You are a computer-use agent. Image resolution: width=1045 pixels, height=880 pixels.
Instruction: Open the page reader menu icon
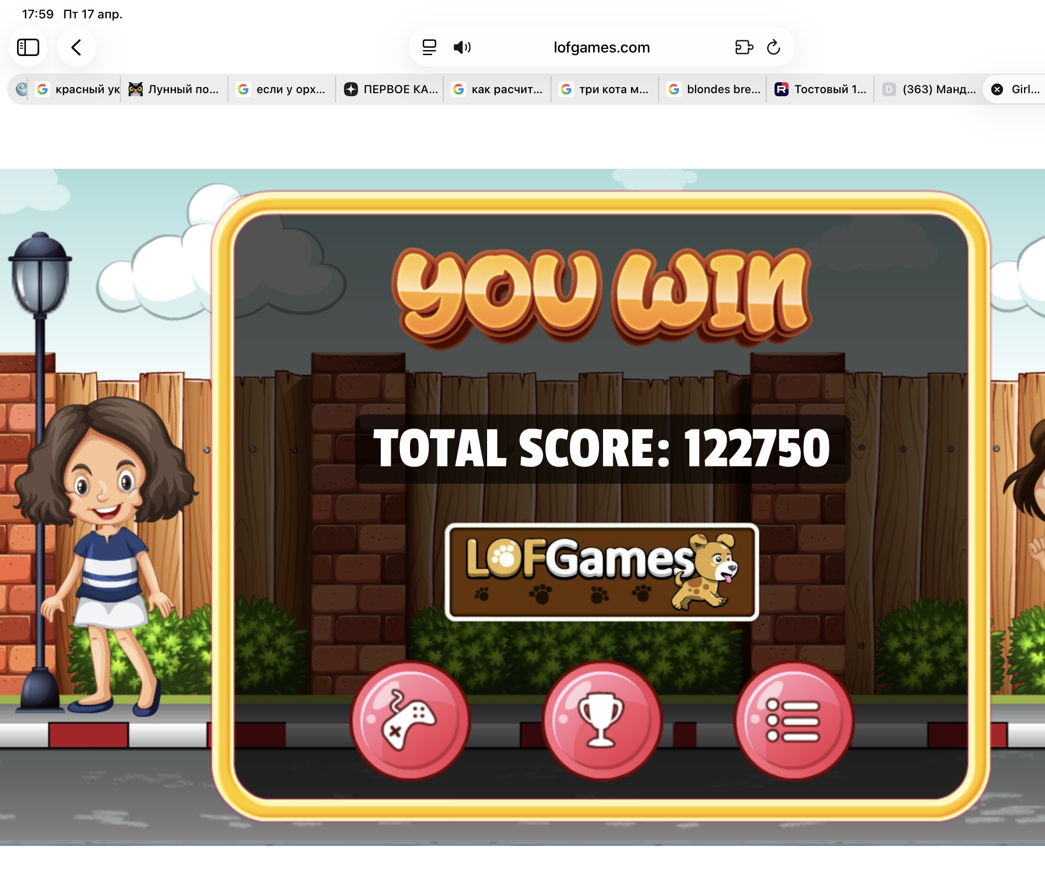(429, 47)
